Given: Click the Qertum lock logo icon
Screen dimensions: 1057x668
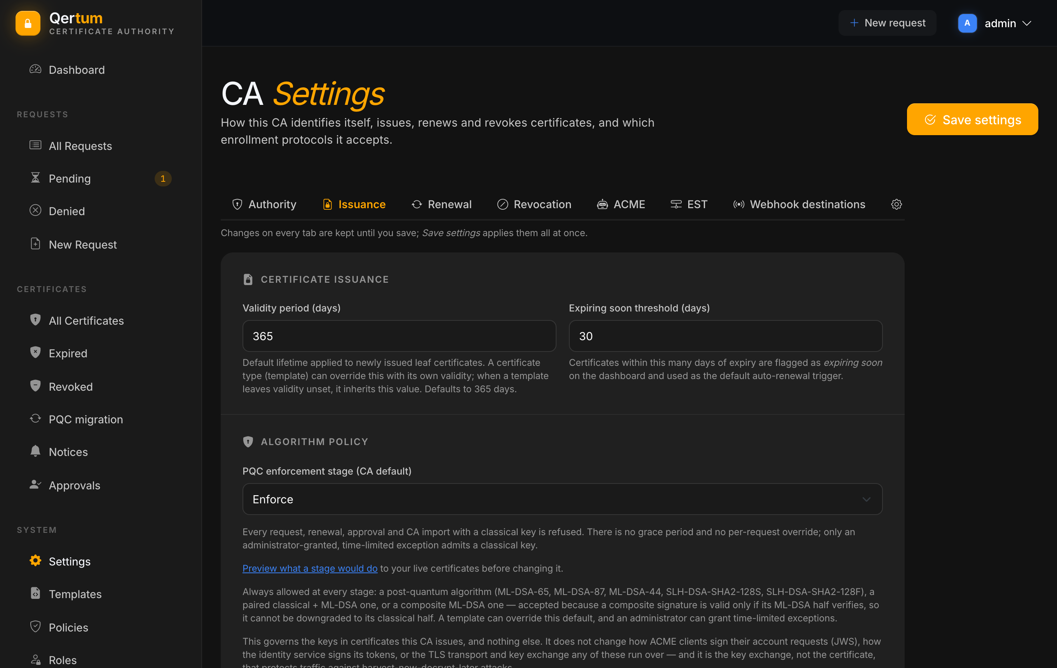Looking at the screenshot, I should coord(28,23).
